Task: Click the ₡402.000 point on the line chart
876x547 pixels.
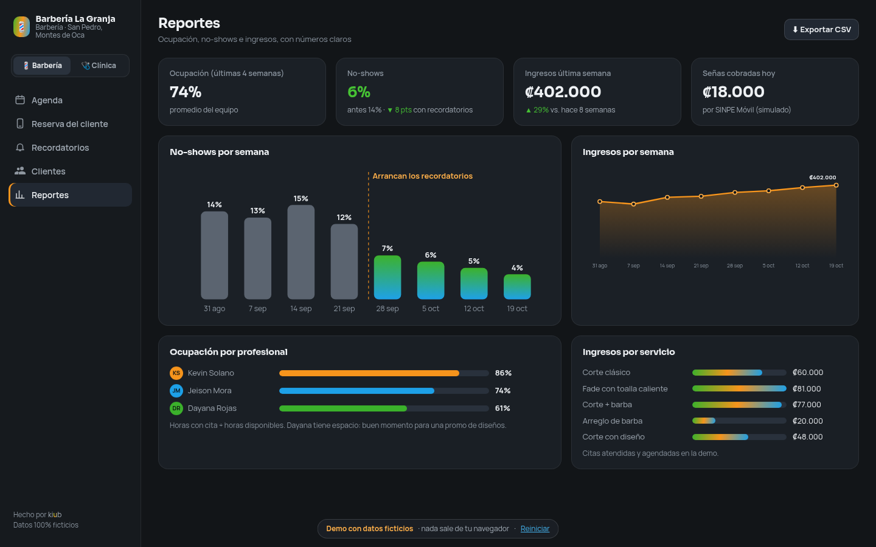Action: pyautogui.click(x=836, y=185)
